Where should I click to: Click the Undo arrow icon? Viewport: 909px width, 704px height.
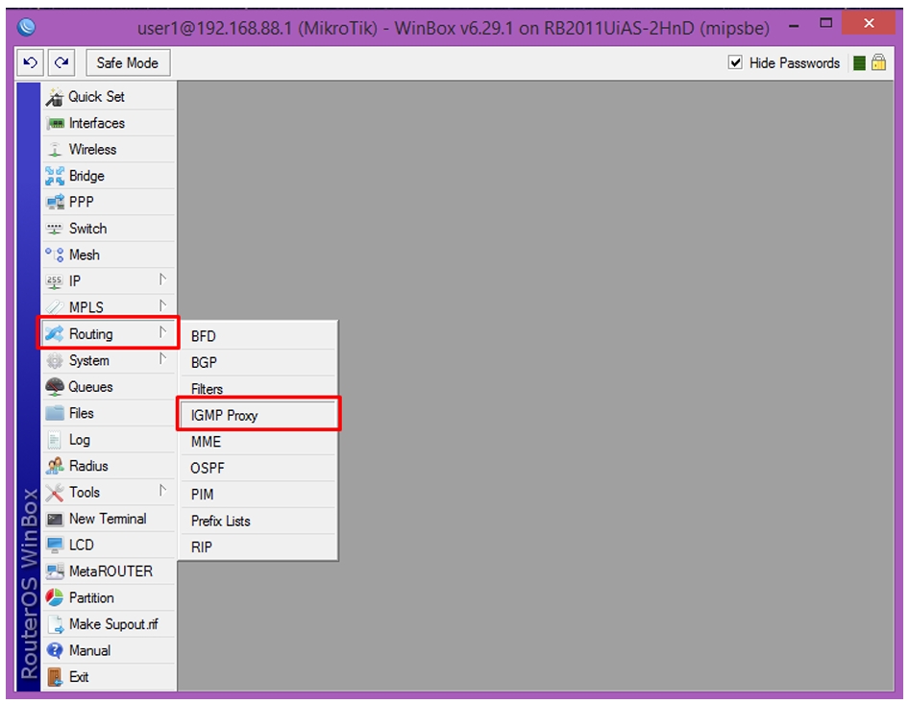coord(30,62)
